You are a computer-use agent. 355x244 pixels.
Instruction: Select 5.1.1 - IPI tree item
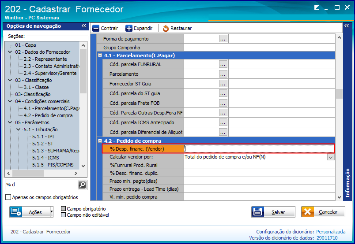(43, 137)
